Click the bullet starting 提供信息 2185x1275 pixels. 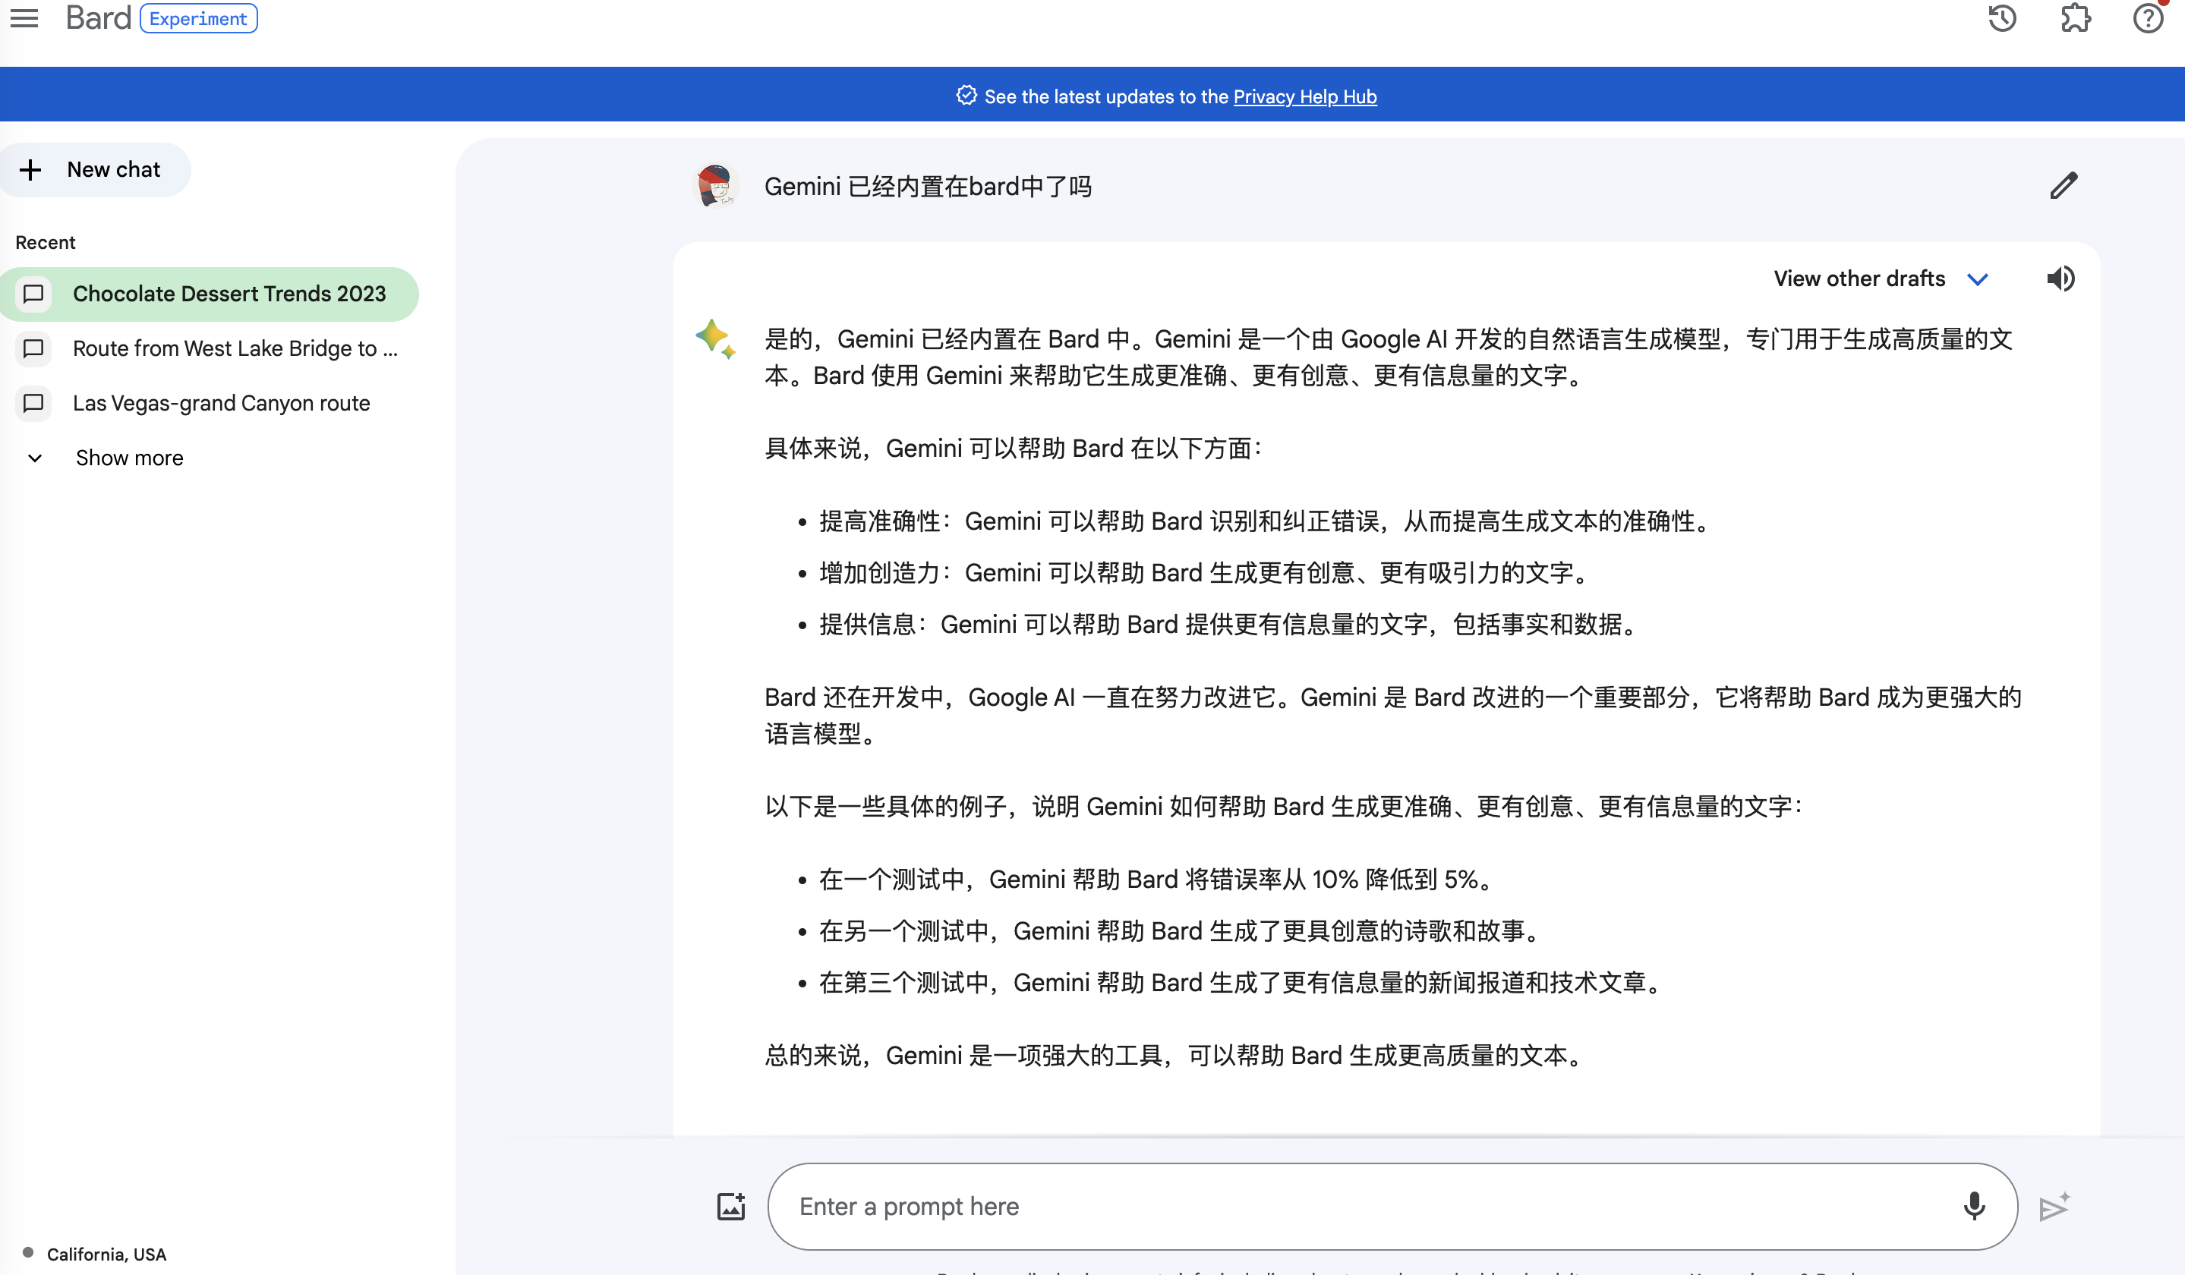(x=1228, y=624)
